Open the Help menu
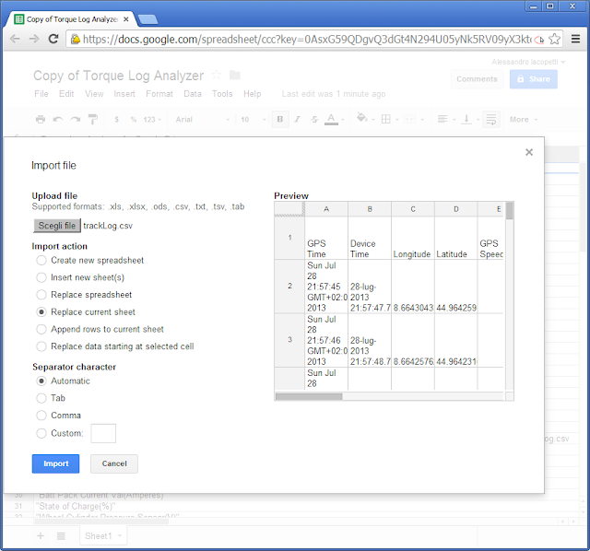Image resolution: width=590 pixels, height=551 pixels. coord(252,94)
